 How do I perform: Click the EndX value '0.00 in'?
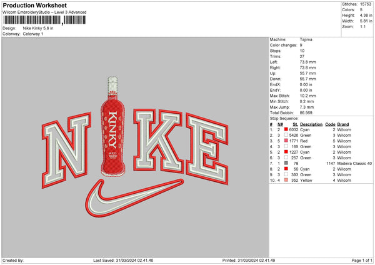tap(306, 84)
